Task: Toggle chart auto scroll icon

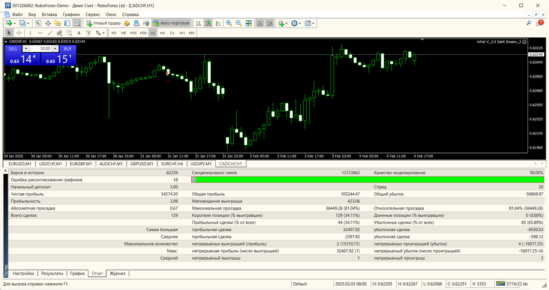Action: [x=260, y=23]
